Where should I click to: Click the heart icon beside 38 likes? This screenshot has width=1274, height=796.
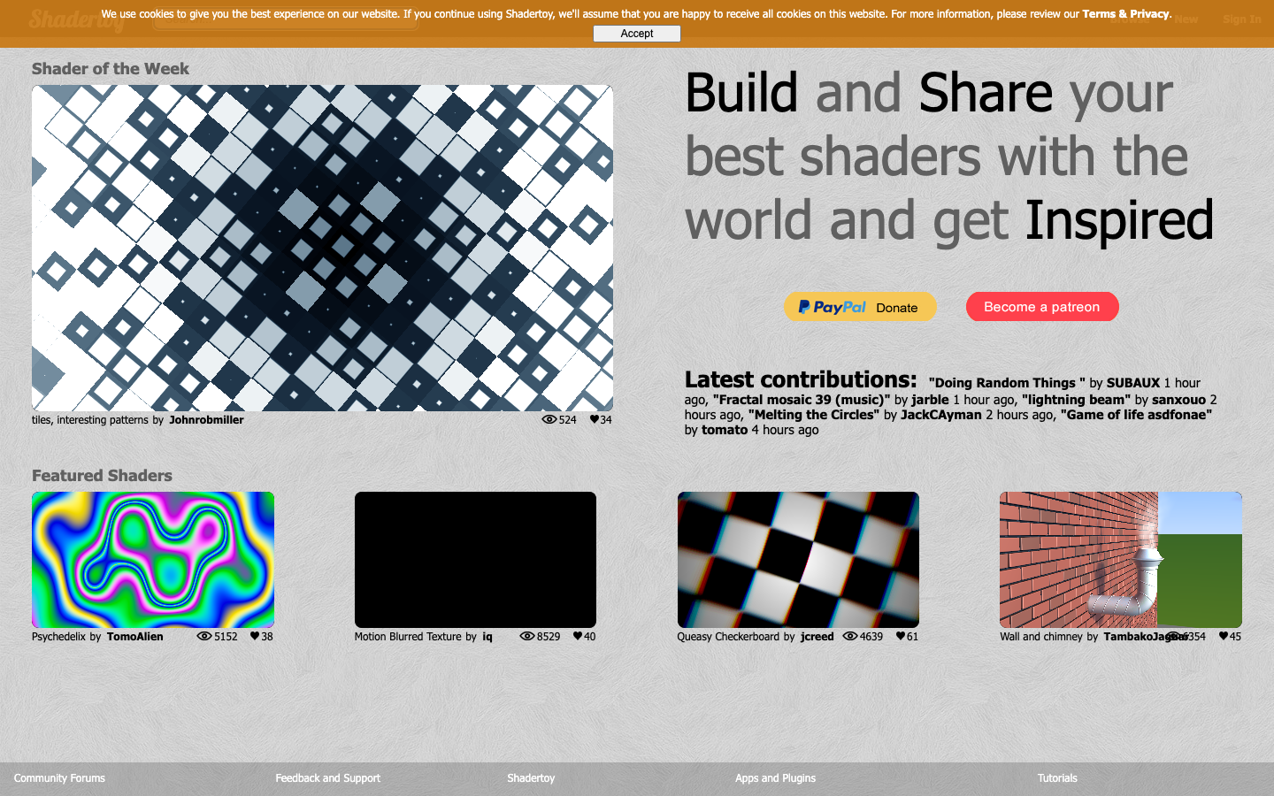(x=255, y=637)
